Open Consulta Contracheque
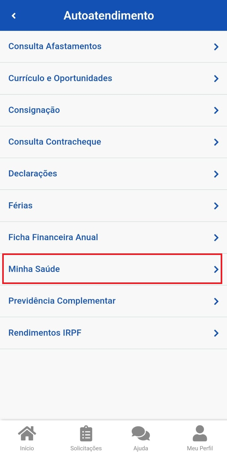Image resolution: width=227 pixels, height=456 pixels. click(55, 142)
